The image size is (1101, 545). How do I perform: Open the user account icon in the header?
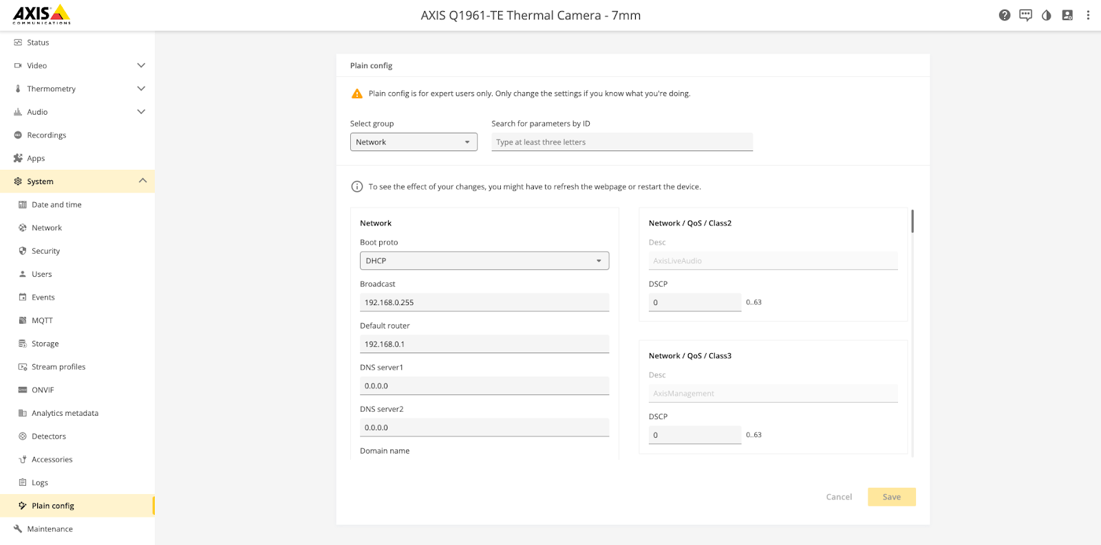[1067, 15]
